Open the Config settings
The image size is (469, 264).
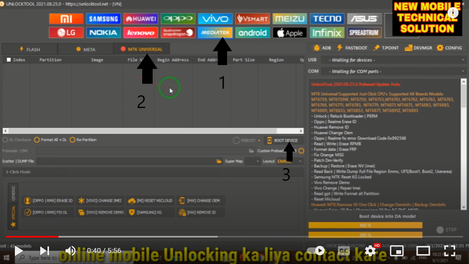point(449,48)
